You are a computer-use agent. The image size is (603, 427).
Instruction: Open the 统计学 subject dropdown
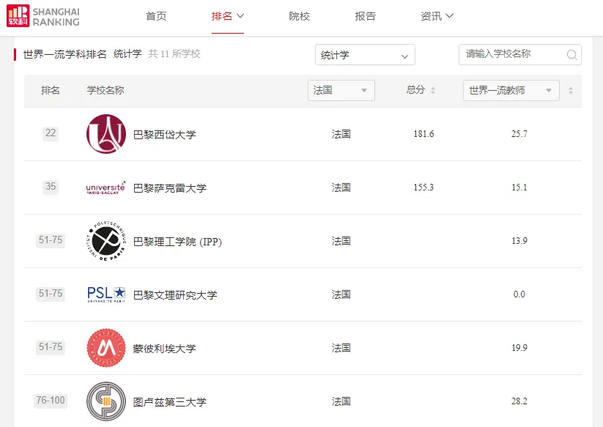(x=365, y=55)
